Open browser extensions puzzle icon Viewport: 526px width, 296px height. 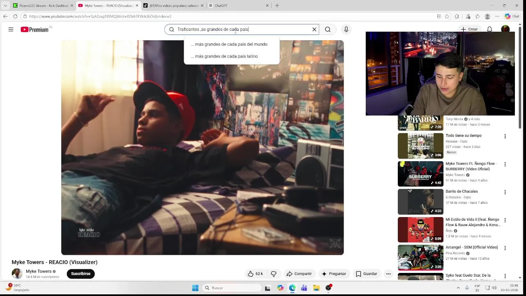457,16
